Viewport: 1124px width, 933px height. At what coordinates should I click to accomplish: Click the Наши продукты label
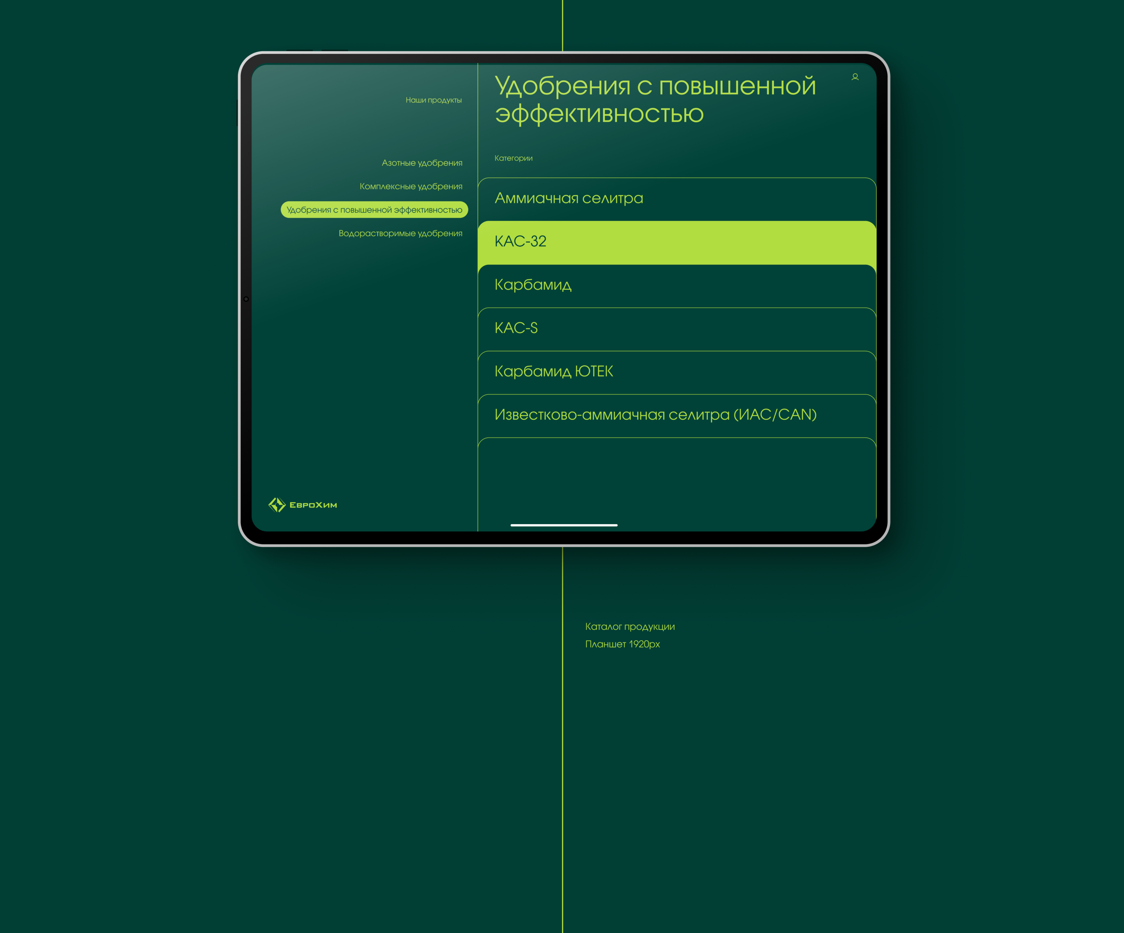click(433, 100)
